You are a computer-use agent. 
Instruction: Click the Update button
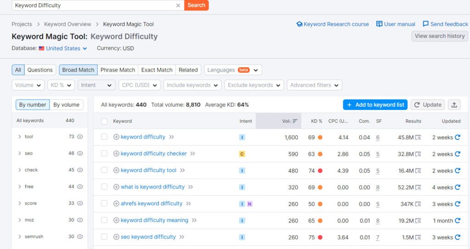click(x=428, y=105)
